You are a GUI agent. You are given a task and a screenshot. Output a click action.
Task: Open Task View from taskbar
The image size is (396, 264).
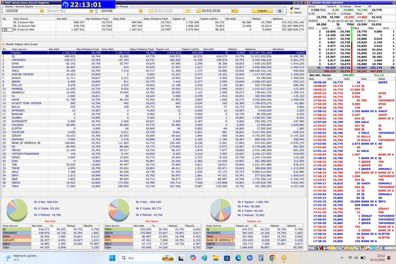182,257
